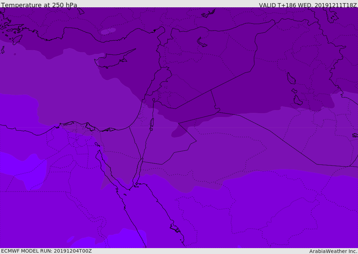Click the island of Cyprus on the map

click(113, 60)
